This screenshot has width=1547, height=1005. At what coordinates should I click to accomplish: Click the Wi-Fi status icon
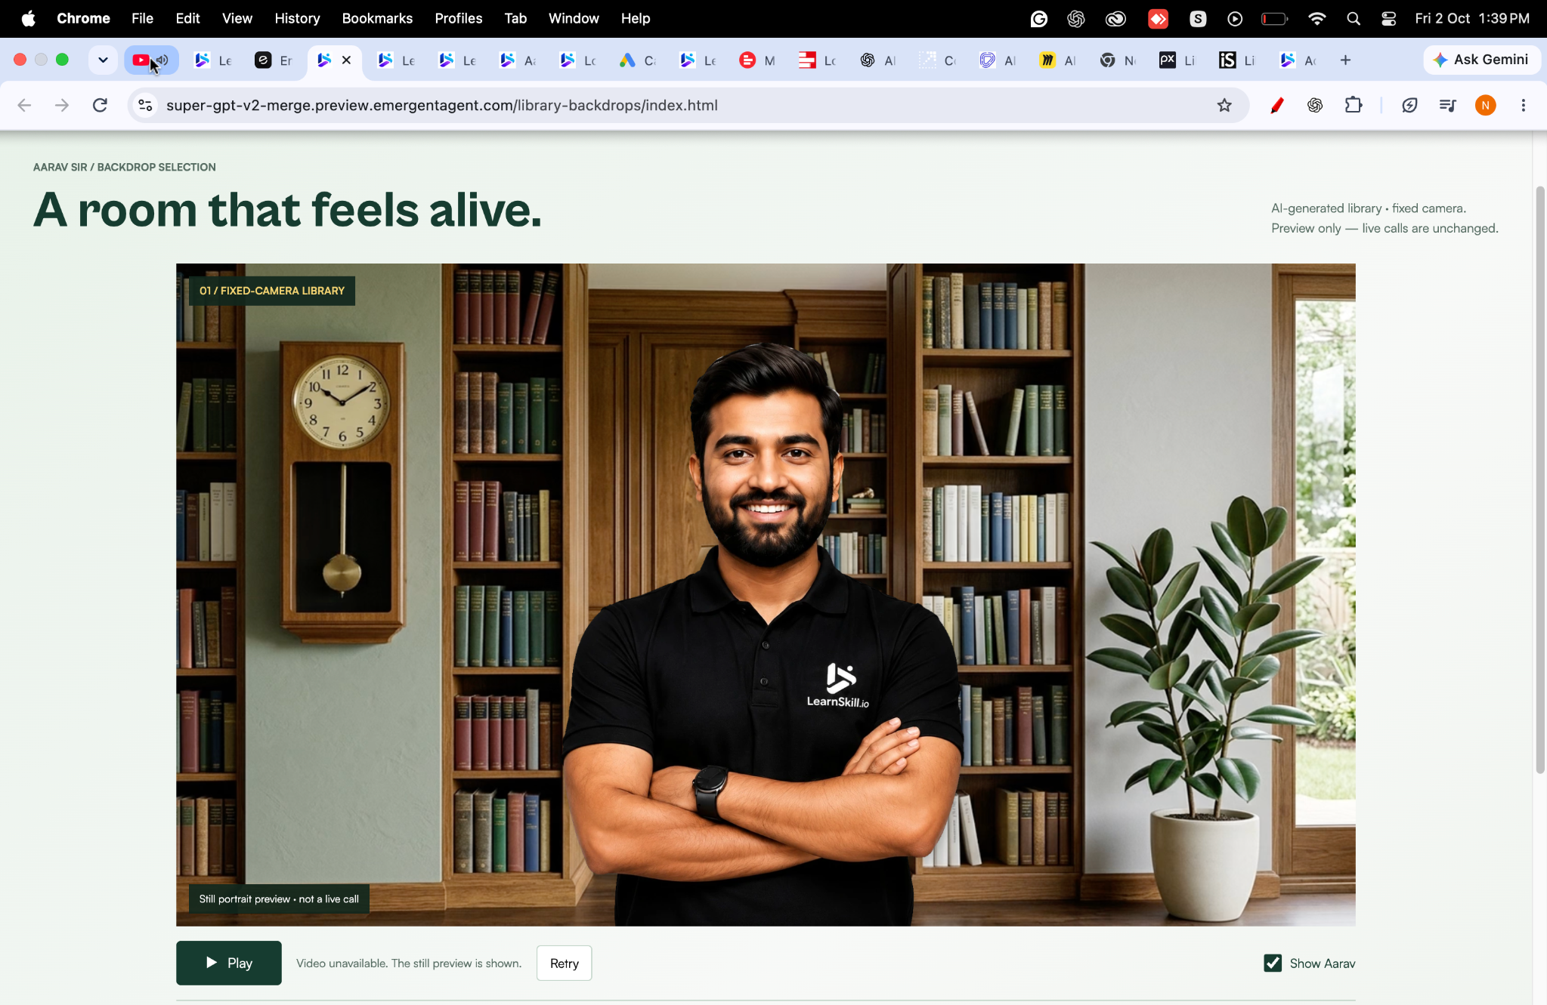pyautogui.click(x=1316, y=18)
